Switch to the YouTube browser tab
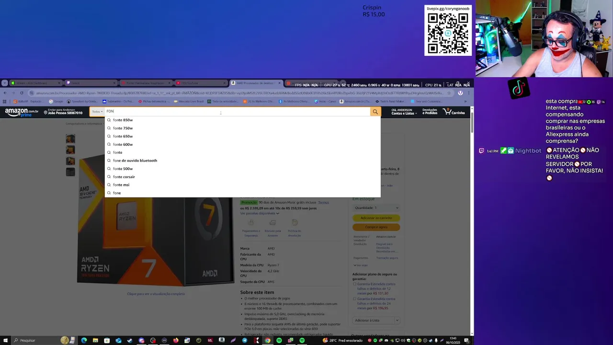613x345 pixels. (x=200, y=83)
